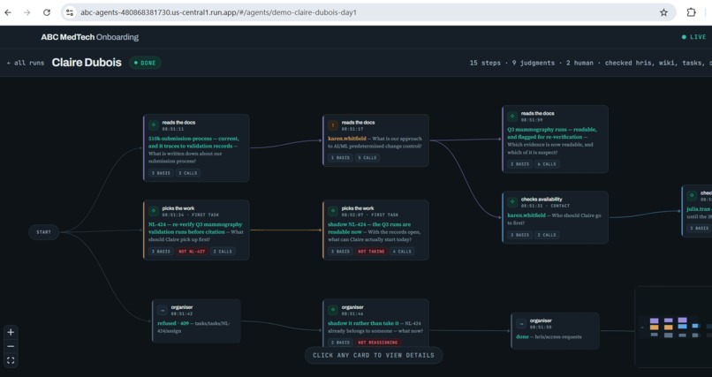Click 'refused · 409' organiser card text
This screenshot has width=712, height=377.
click(x=193, y=327)
